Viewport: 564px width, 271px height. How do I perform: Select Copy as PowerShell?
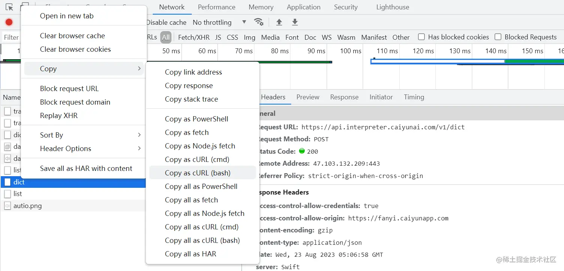[203, 119]
